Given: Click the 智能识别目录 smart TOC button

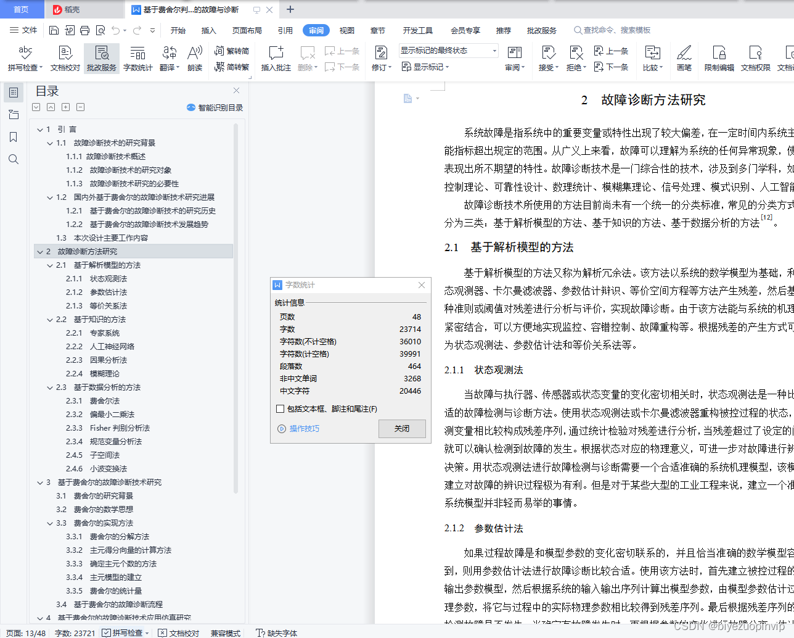Looking at the screenshot, I should point(215,107).
